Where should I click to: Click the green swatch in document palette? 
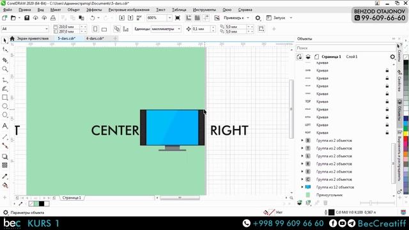coord(36,204)
